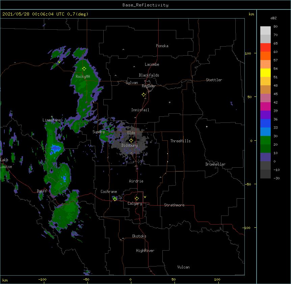
Task: Click the km label at top right
Action: tap(251, 14)
